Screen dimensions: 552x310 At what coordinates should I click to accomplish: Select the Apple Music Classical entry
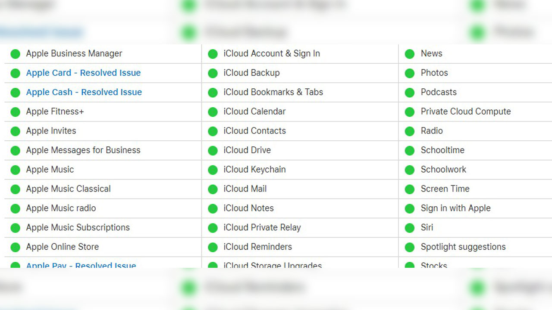(68, 189)
